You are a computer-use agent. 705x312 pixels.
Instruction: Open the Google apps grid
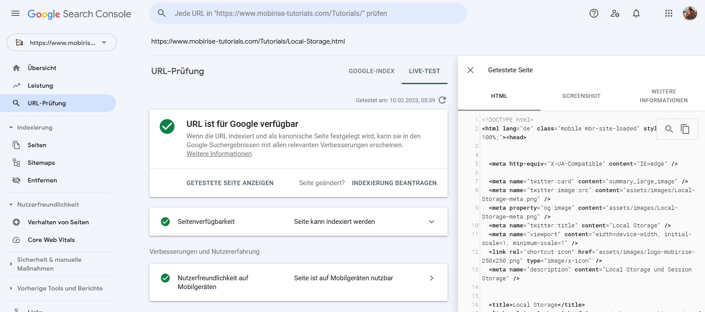(669, 13)
